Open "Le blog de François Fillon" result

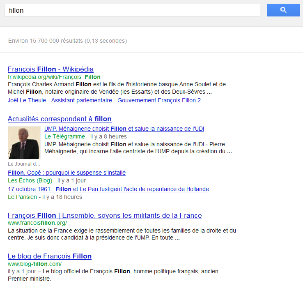(x=50, y=256)
